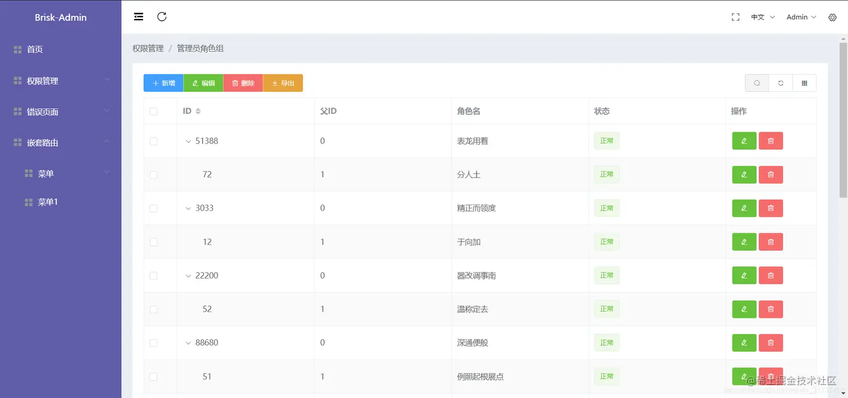Click the search toggle icon above table

pyautogui.click(x=757, y=83)
